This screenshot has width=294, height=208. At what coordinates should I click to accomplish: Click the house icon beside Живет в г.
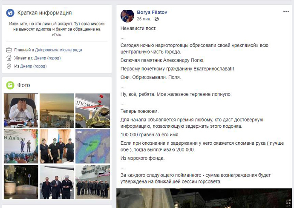tap(9, 58)
